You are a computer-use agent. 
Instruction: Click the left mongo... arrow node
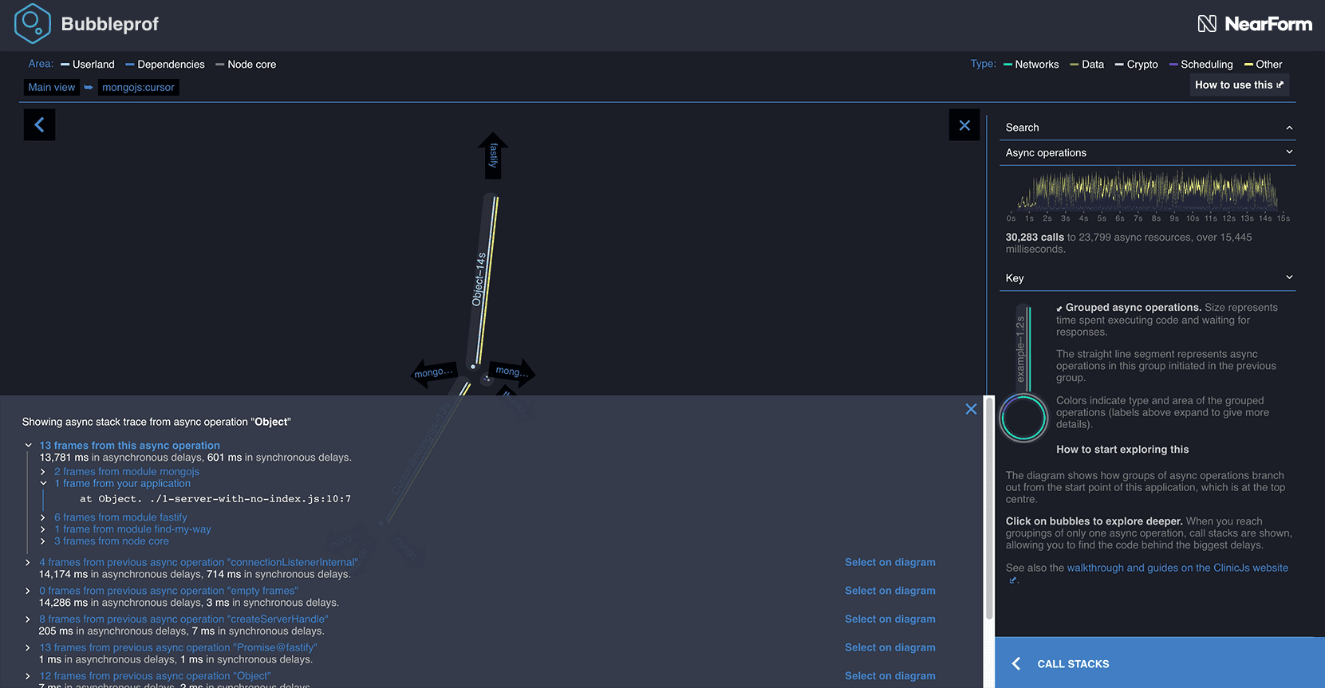point(433,372)
